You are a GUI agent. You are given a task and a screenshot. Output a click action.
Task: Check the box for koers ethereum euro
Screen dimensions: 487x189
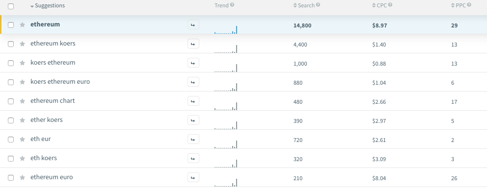(x=11, y=82)
